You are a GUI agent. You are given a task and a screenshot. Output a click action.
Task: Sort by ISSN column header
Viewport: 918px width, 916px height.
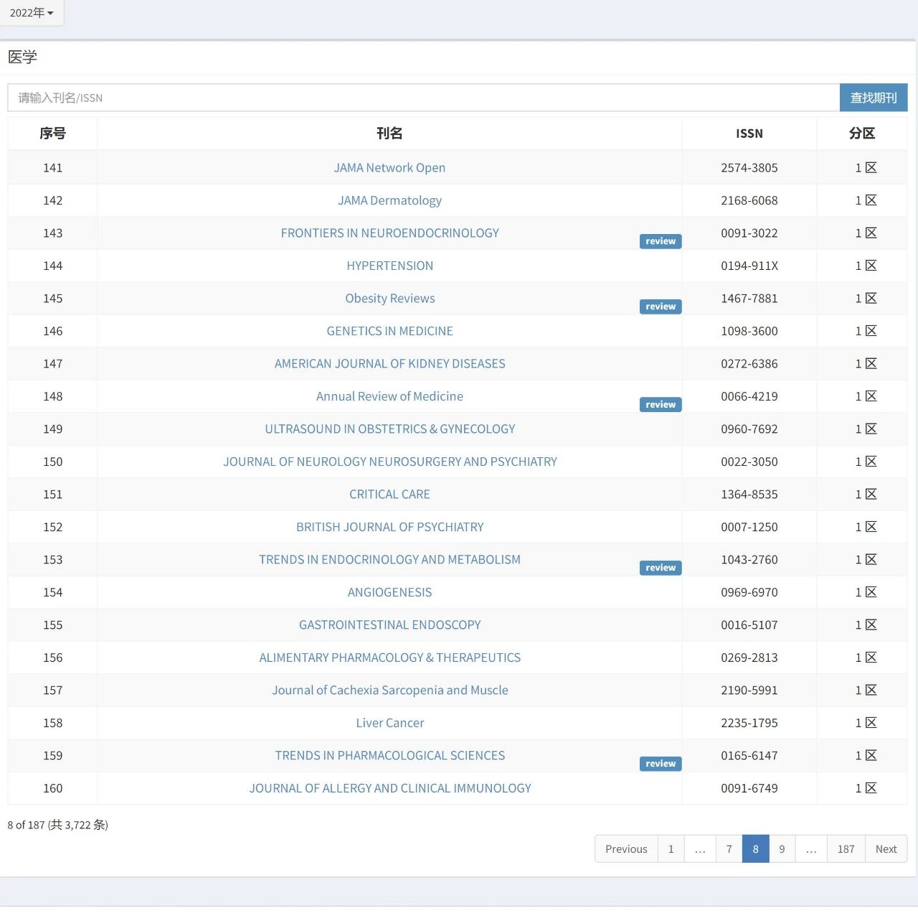[749, 134]
